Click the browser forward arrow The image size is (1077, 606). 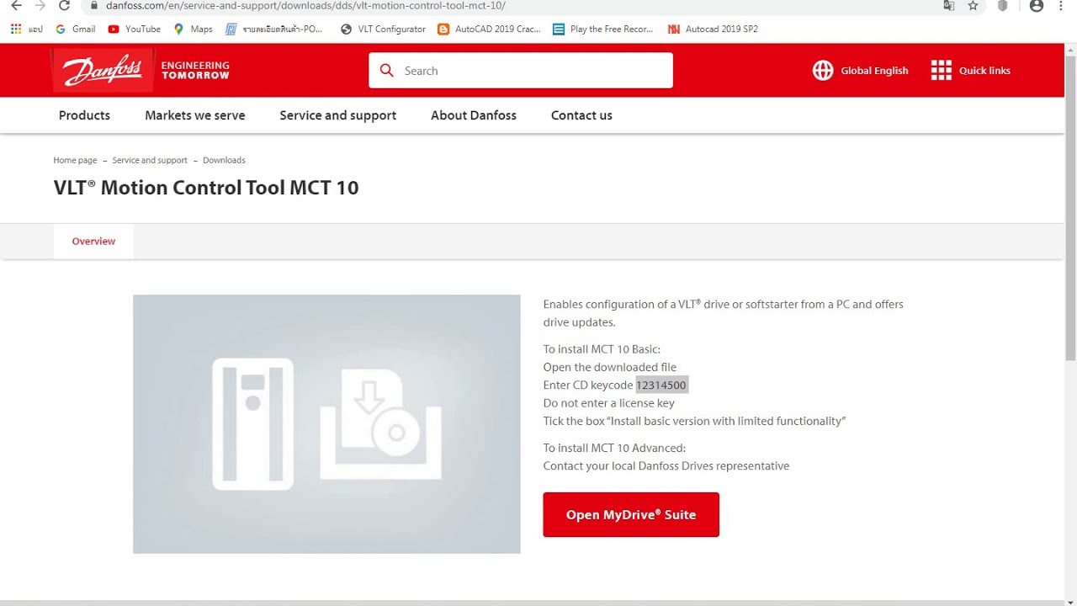[40, 5]
